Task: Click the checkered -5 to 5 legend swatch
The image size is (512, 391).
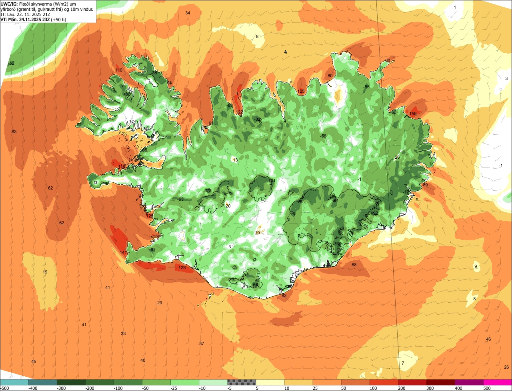Action: coord(242,382)
